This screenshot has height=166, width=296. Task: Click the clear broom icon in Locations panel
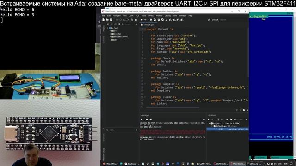(x=209, y=119)
